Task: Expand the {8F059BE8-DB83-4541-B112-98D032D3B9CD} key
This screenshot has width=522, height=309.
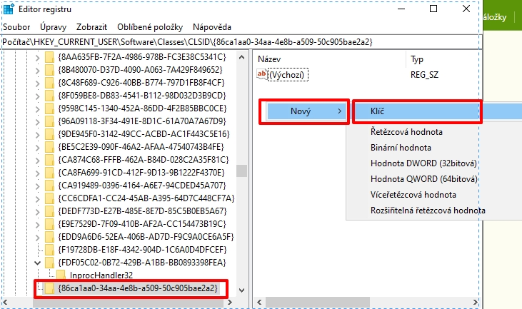Action: pos(37,96)
